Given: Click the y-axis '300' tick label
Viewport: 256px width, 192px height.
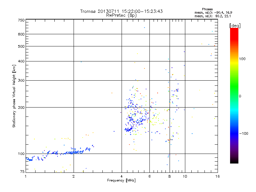Looking at the screenshot, I should tap(21, 80).
